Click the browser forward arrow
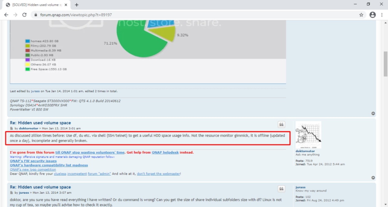This screenshot has height=207, width=388. (15, 15)
